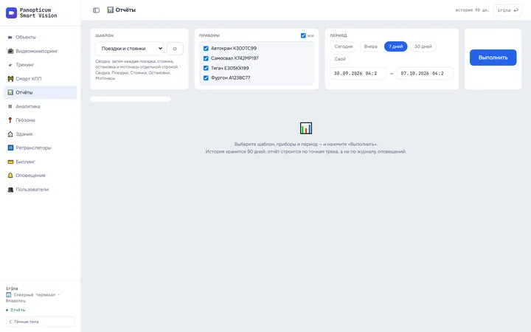Viewport: 531px width, 332px height.
Task: Select the Отчёты sidebar item
Action: [x=41, y=92]
